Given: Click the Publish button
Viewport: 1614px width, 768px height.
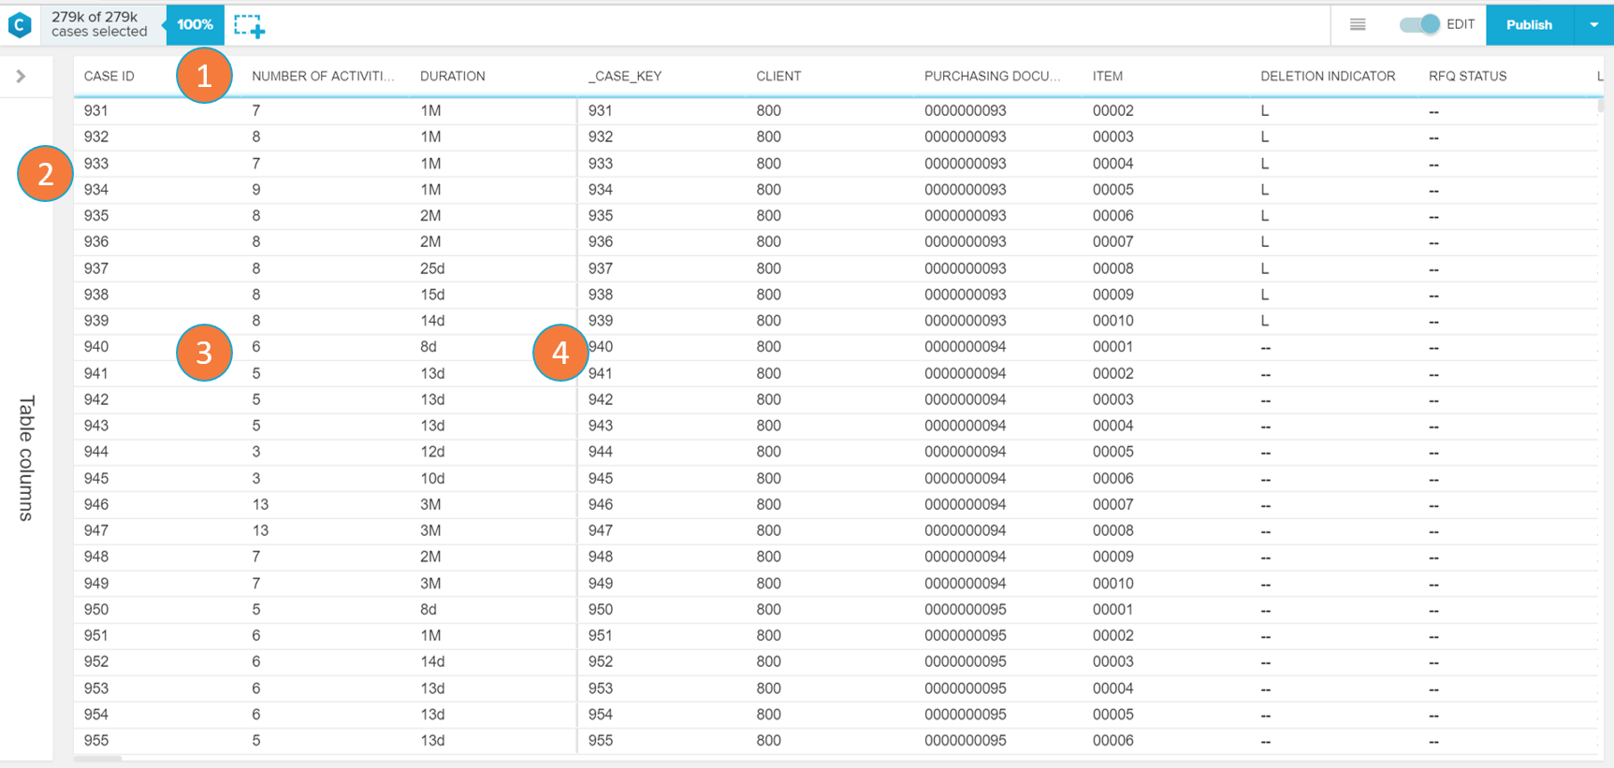Looking at the screenshot, I should (1529, 25).
